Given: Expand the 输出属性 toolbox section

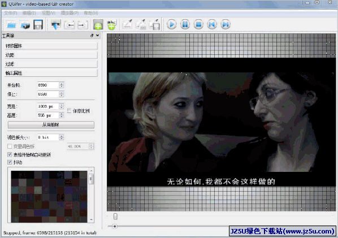Looking at the screenshot, I should 51,73.
